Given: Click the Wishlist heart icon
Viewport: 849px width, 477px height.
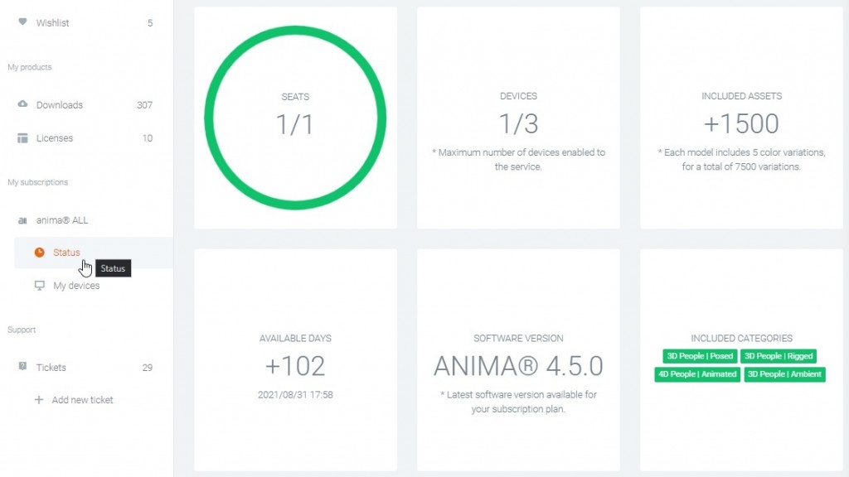Looking at the screenshot, I should pos(22,22).
